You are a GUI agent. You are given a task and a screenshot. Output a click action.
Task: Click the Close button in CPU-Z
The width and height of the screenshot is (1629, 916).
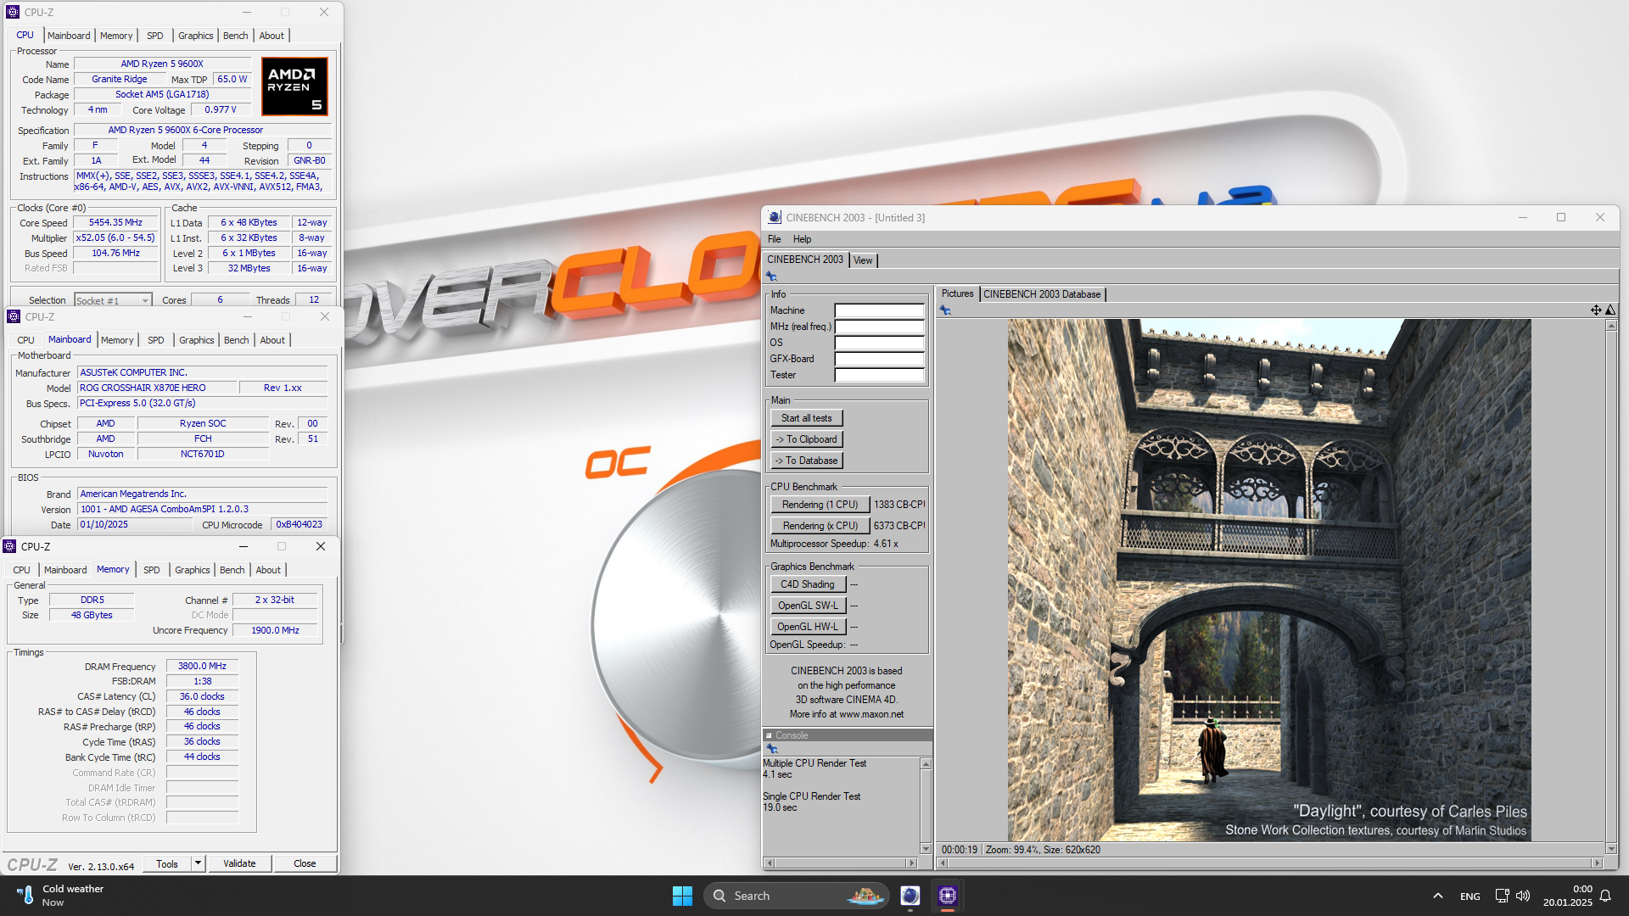pos(305,863)
